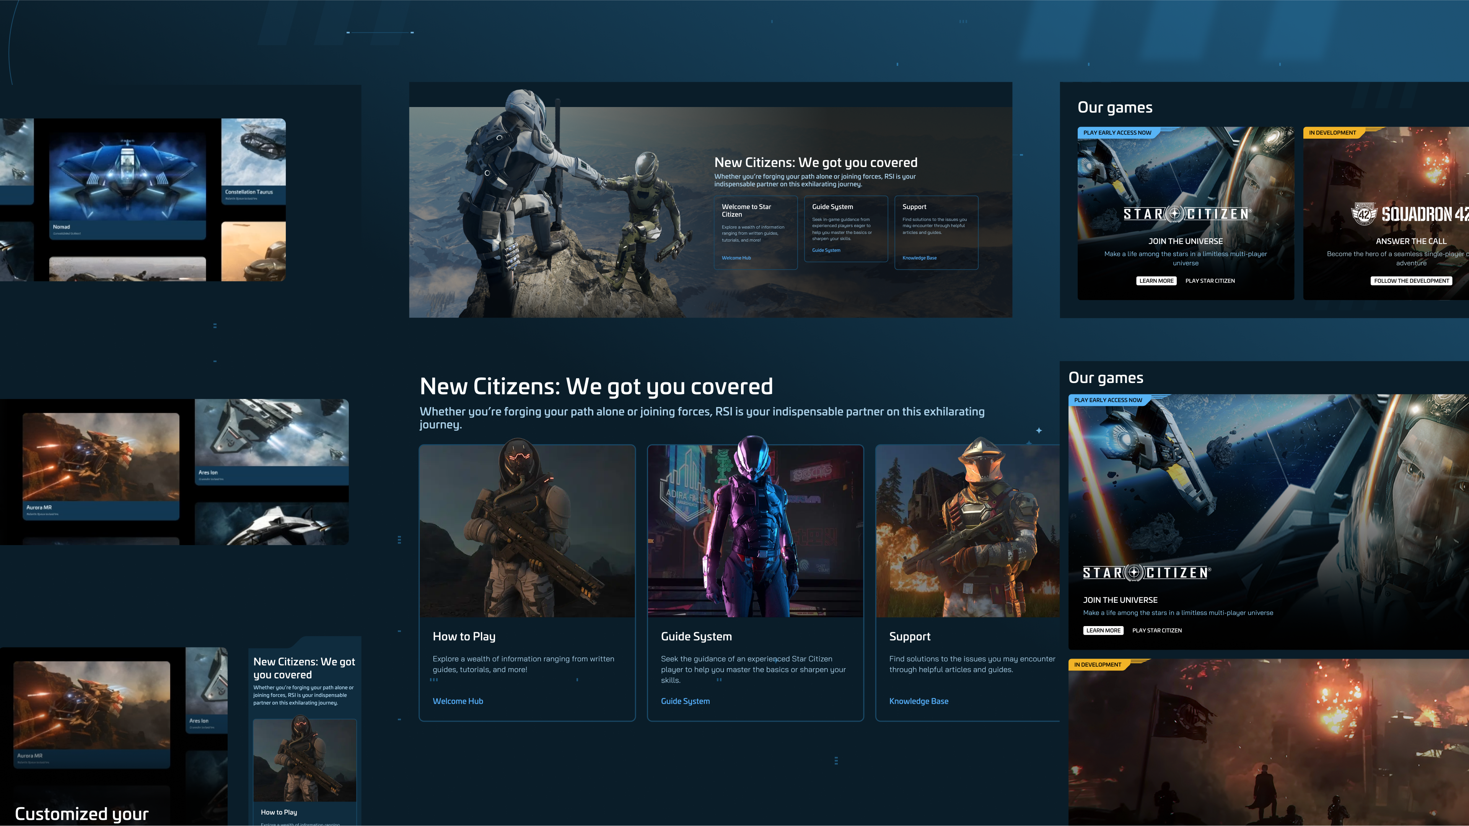Open the Guide System purple armor card image
Viewport: 1469px width, 826px height.
(x=755, y=531)
